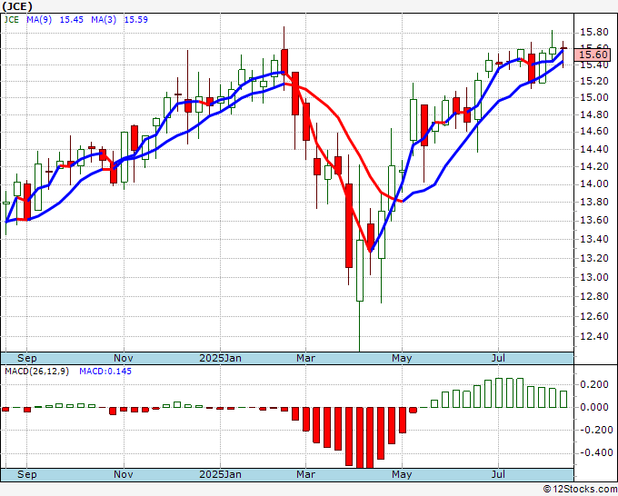Click the 12.40 price axis label

[594, 336]
